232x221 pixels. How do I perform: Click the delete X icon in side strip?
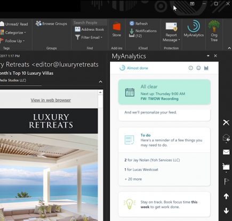pyautogui.click(x=226, y=122)
